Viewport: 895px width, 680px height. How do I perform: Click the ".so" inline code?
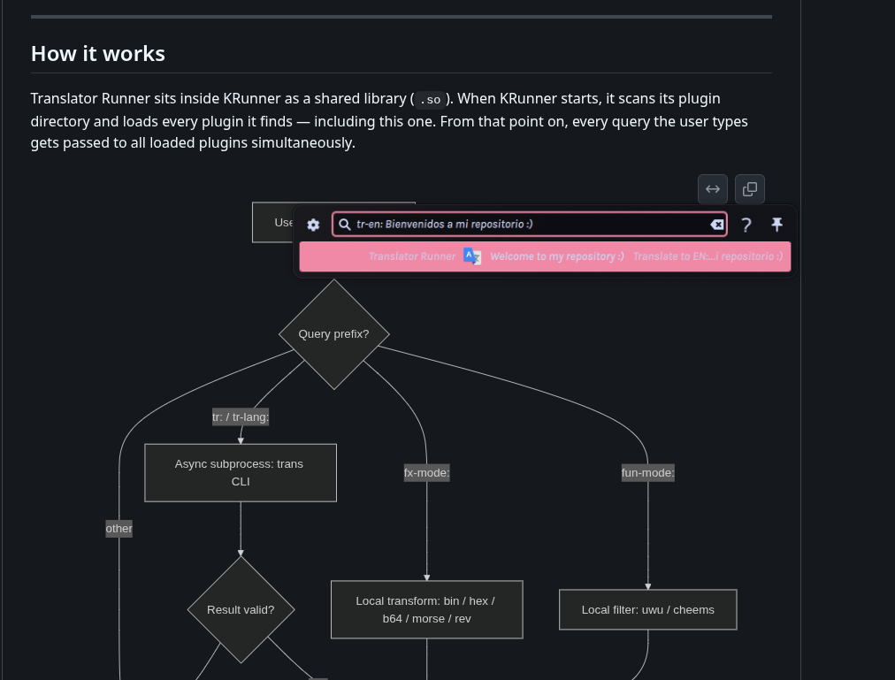coord(430,99)
